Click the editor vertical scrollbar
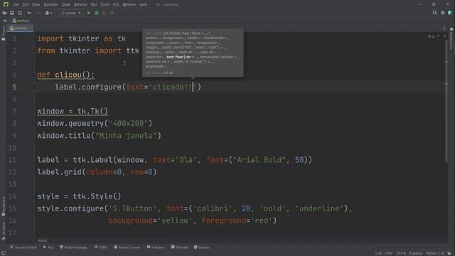The width and height of the screenshot is (455, 256). click(x=446, y=102)
